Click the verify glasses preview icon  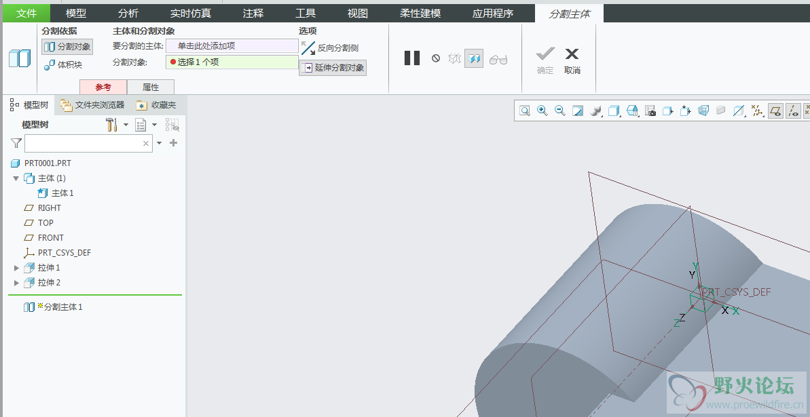click(498, 60)
